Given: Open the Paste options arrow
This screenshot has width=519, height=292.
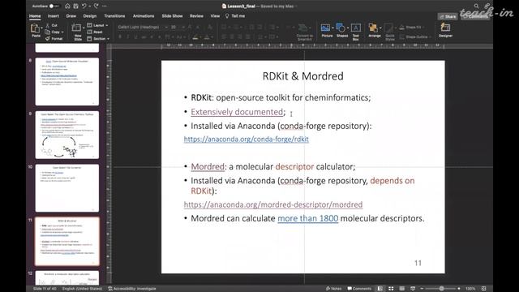Looking at the screenshot, I should click(41, 28).
